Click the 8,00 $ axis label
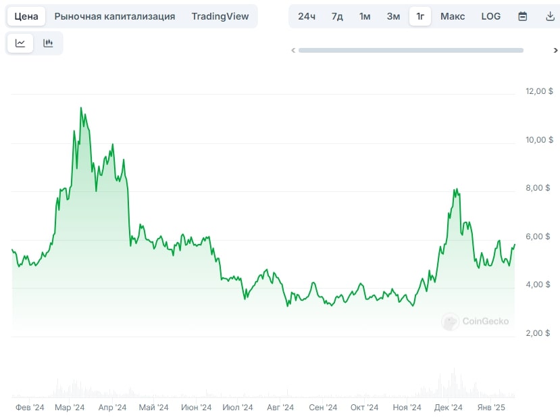 point(538,188)
